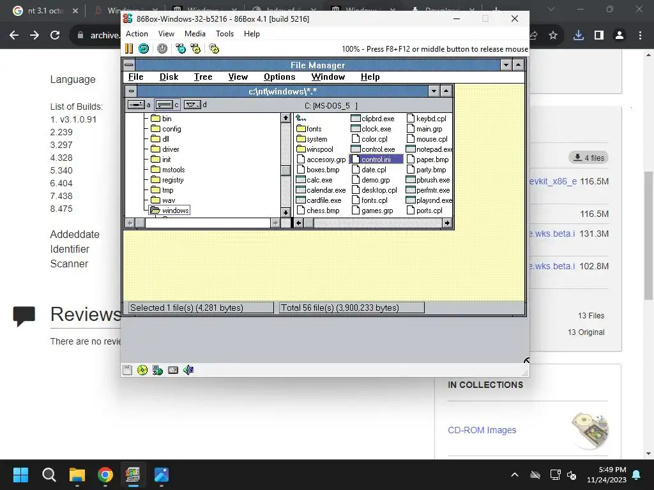The width and height of the screenshot is (654, 490).
Task: Minimize the c:\nt\windows child window
Action: point(434,91)
